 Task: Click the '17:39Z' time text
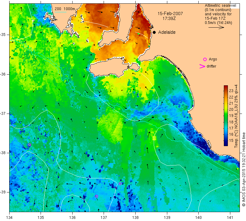pos(169,18)
